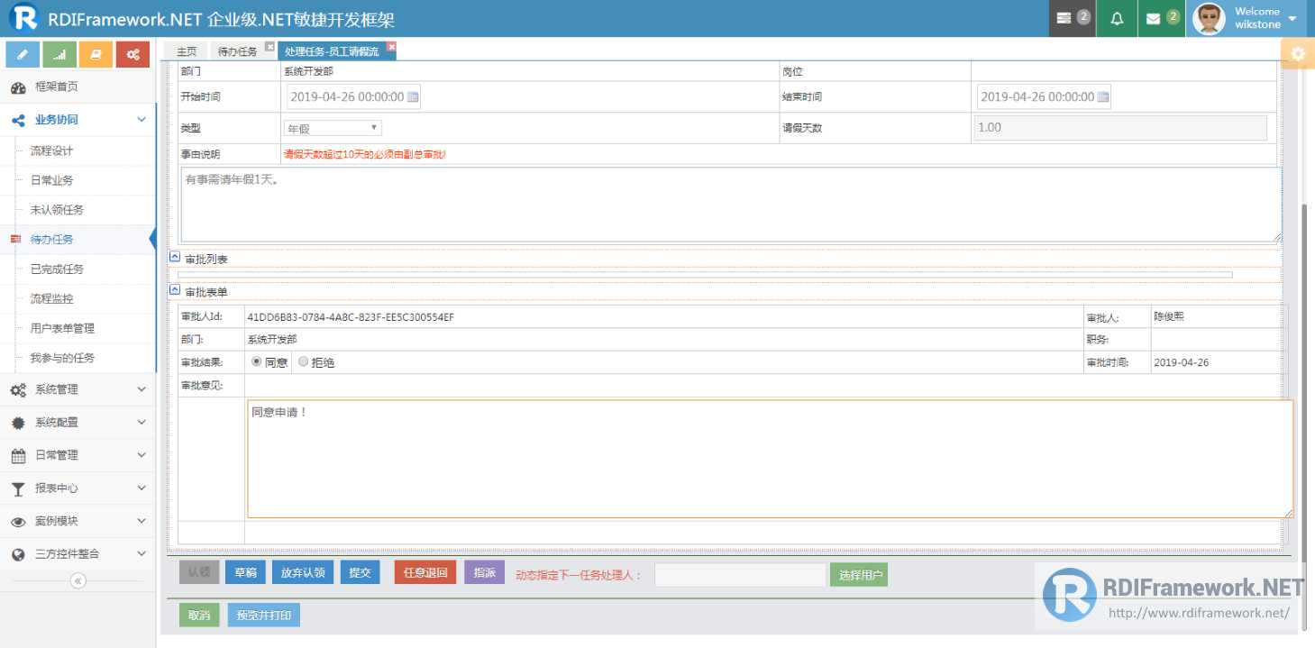Click the red gears shortcut button
This screenshot has height=648, width=1315.
click(x=132, y=55)
